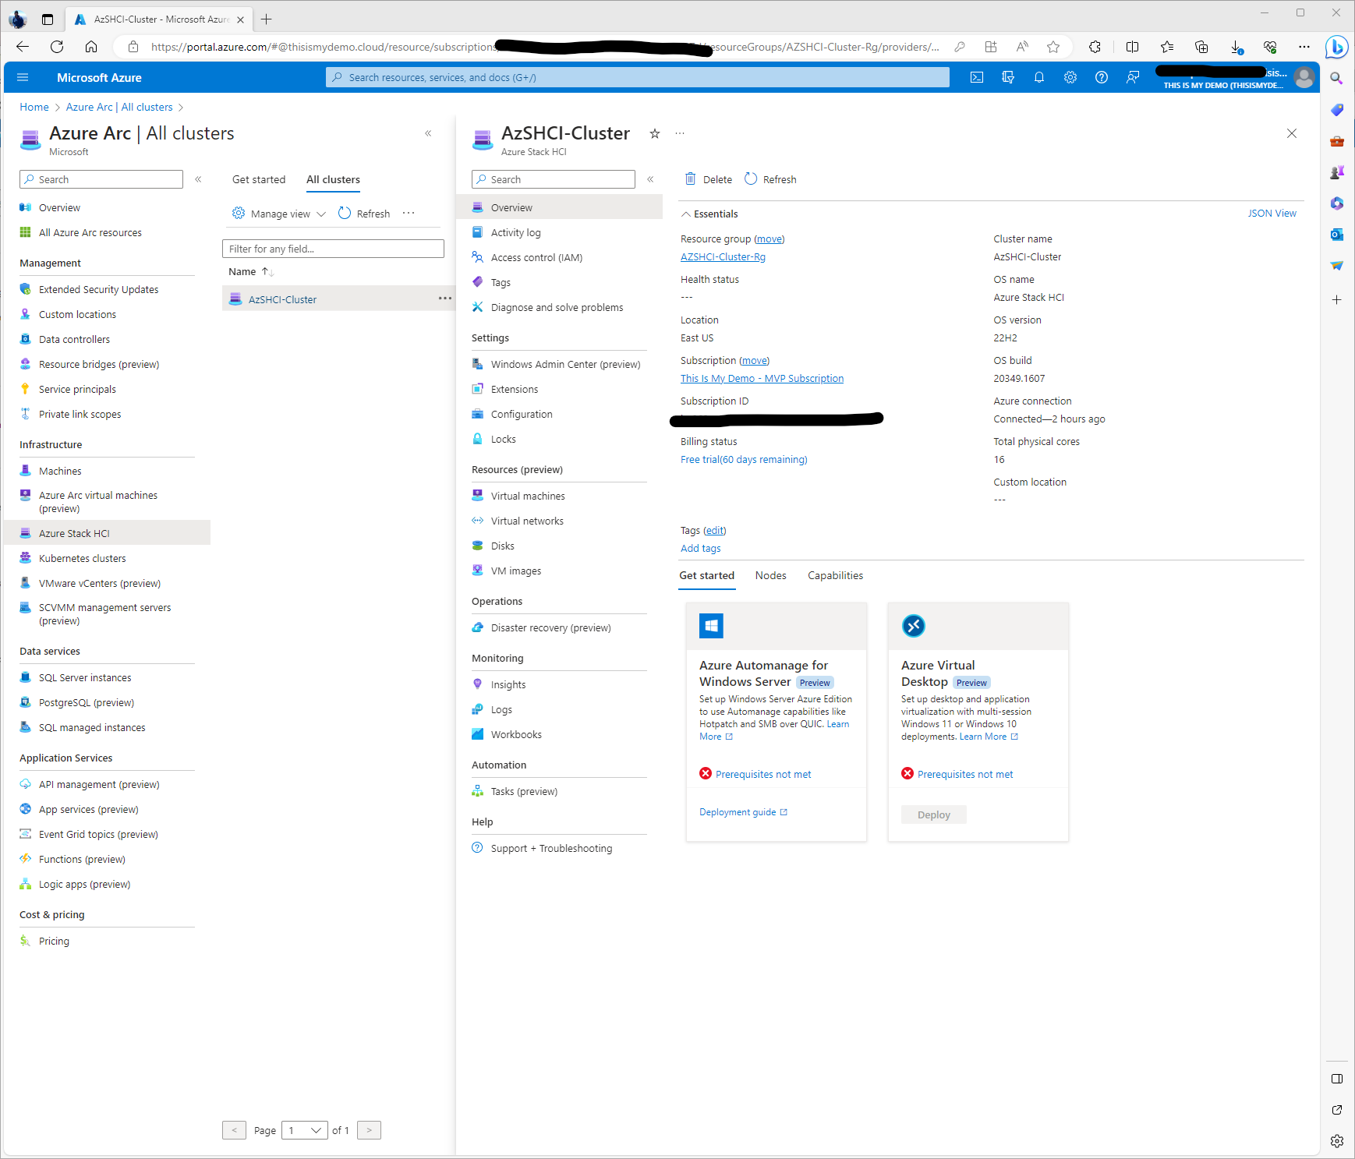Open Windows Admin Center (preview) settings
Viewport: 1355px width, 1159px height.
565,365
